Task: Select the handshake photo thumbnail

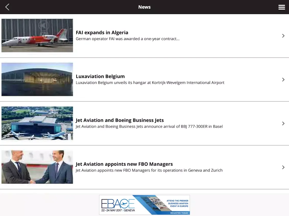Action: [x=37, y=167]
